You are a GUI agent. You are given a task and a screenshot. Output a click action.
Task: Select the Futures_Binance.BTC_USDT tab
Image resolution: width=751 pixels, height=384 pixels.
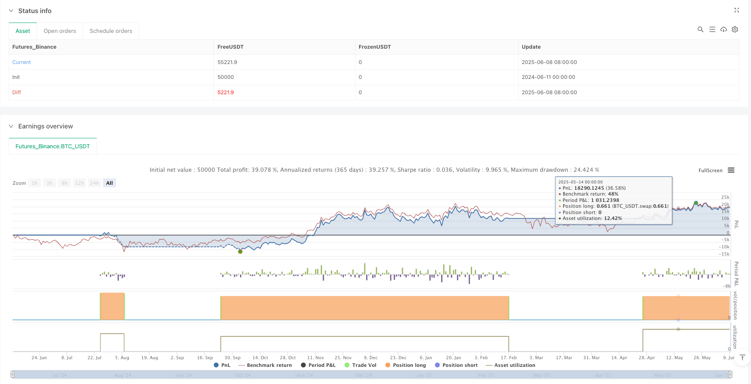point(53,146)
